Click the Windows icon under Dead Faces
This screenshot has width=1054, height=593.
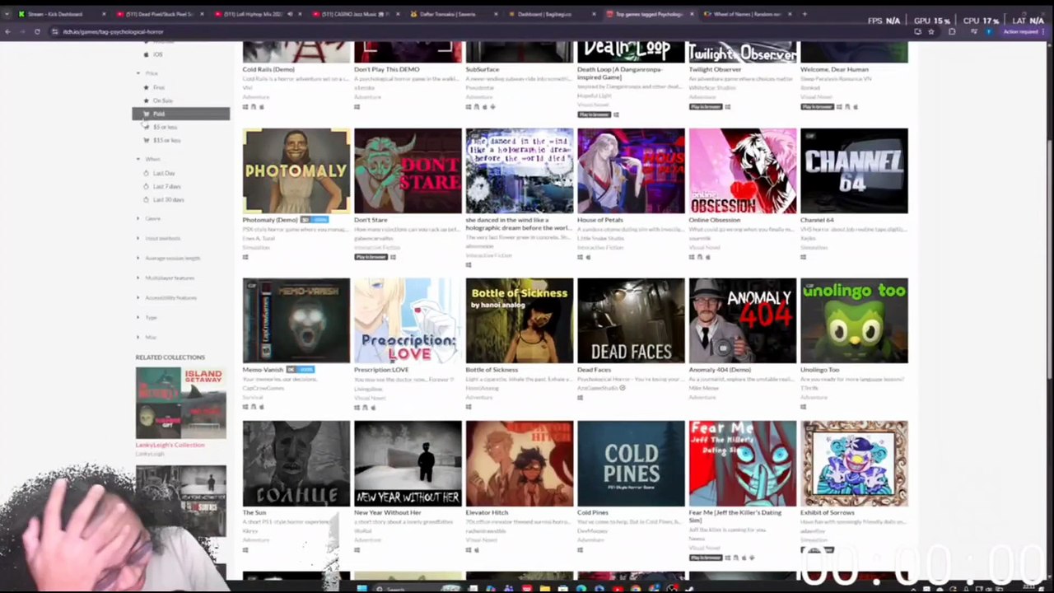(580, 398)
